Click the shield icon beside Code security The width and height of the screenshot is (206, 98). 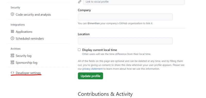point(12,14)
